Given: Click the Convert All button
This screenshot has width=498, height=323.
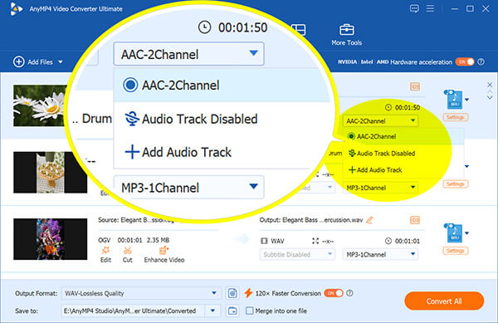Looking at the screenshot, I should click(x=444, y=301).
